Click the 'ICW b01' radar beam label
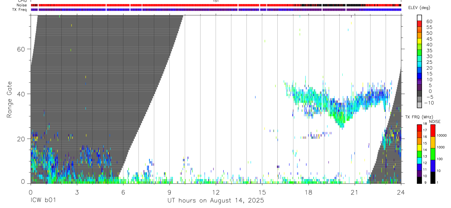Viewport: 451px width, 208px height. pos(43,201)
